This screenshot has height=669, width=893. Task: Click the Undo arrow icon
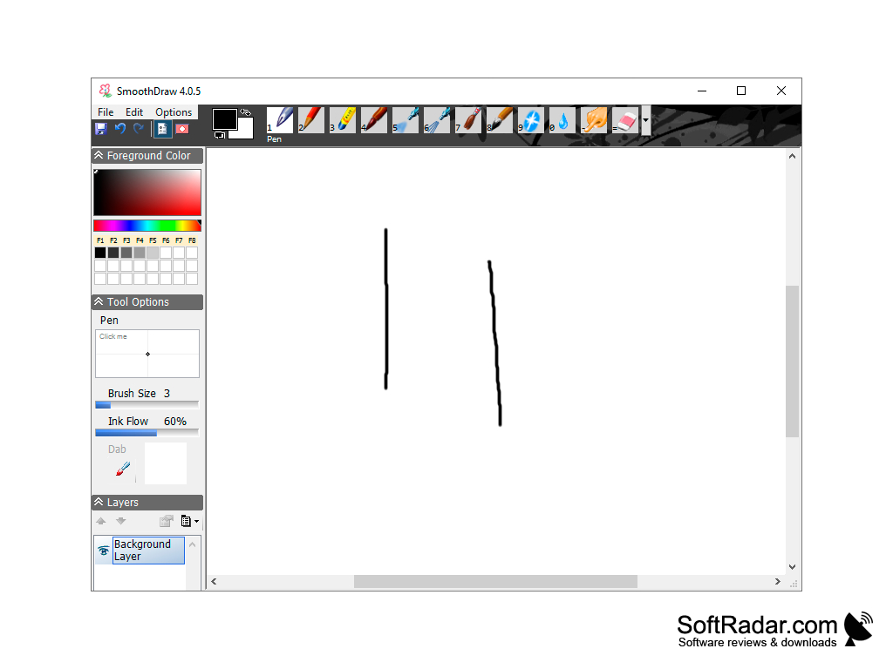[x=120, y=129]
